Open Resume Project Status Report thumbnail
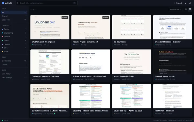This screenshot has height=122, width=194. point(91,27)
